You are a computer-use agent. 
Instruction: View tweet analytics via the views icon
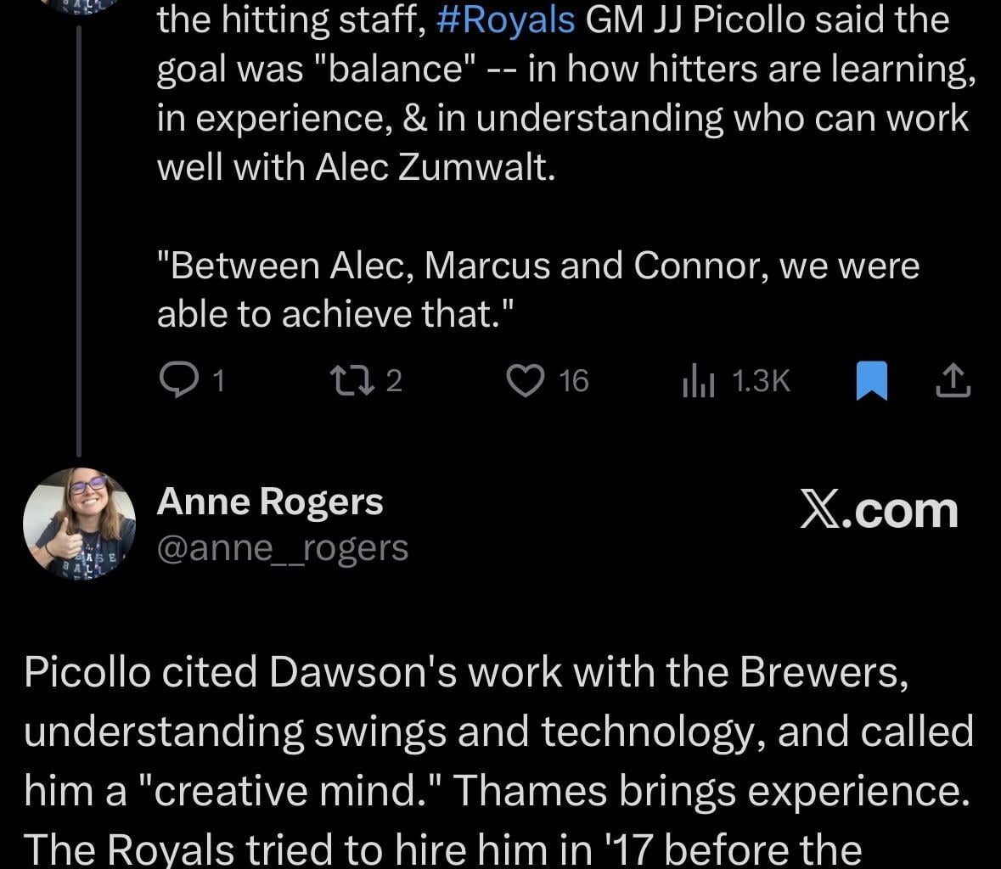698,381
